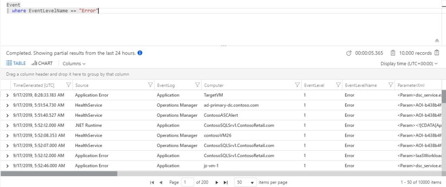Filter the EventLevel column
Viewport: 446px width, 187px height.
pyautogui.click(x=338, y=85)
